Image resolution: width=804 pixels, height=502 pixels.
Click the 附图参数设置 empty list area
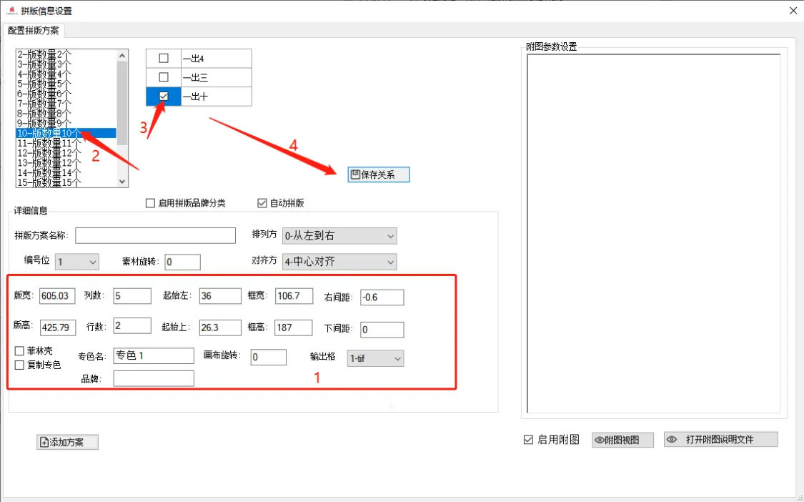654,234
